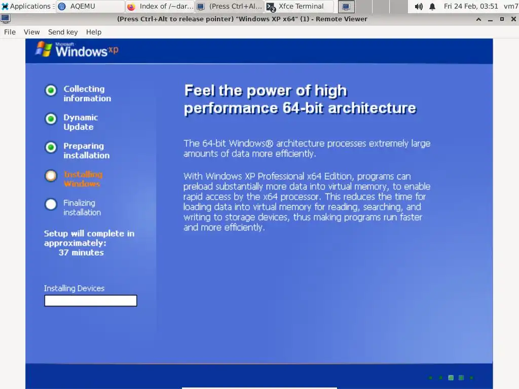Click the 'Feel the power of high performance' heading
Viewport: 519px width, 389px height.
pyautogui.click(x=300, y=99)
